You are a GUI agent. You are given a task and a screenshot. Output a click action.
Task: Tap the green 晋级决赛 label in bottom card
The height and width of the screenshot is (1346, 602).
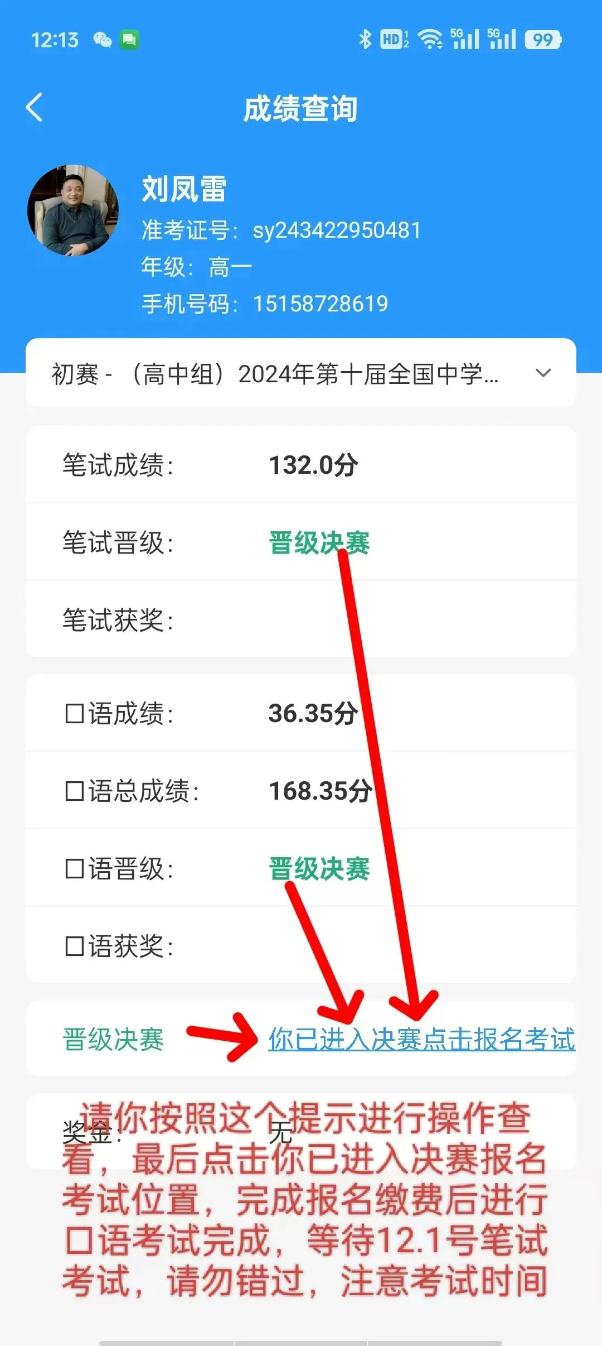pos(113,1039)
